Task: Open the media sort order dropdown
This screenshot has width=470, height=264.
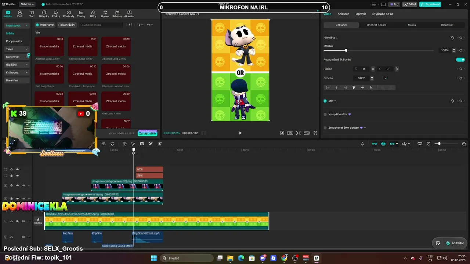Action: pos(140,25)
